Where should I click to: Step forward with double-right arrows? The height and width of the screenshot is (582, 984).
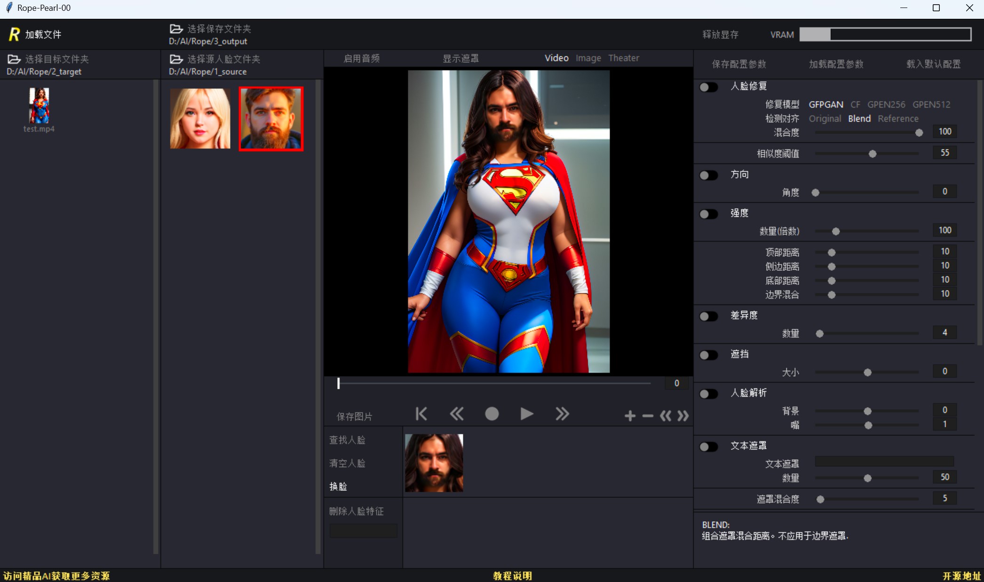(562, 414)
